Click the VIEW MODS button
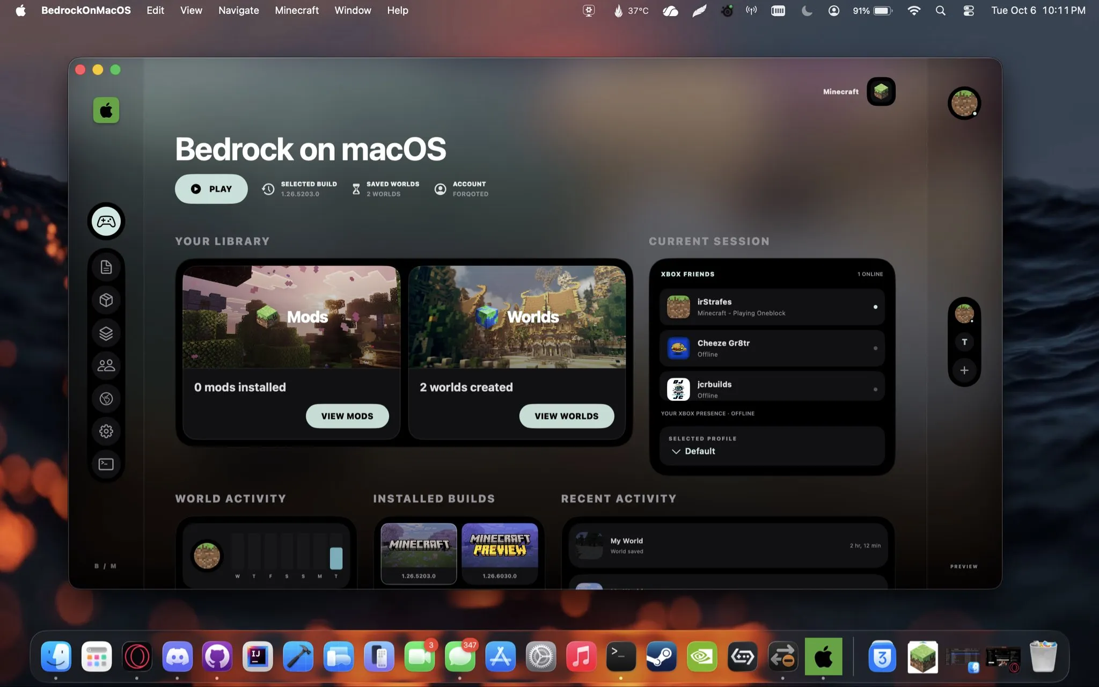 (x=347, y=416)
